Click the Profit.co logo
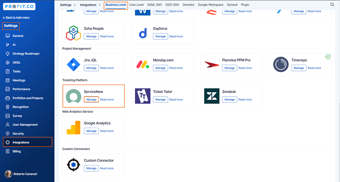The height and width of the screenshot is (182, 340). (19, 6)
